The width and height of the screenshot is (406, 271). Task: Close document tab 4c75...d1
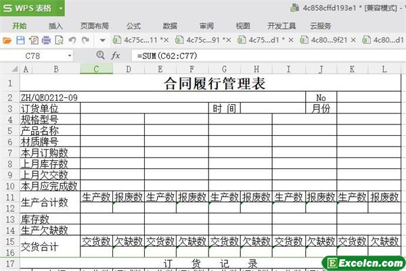pyautogui.click(x=291, y=40)
